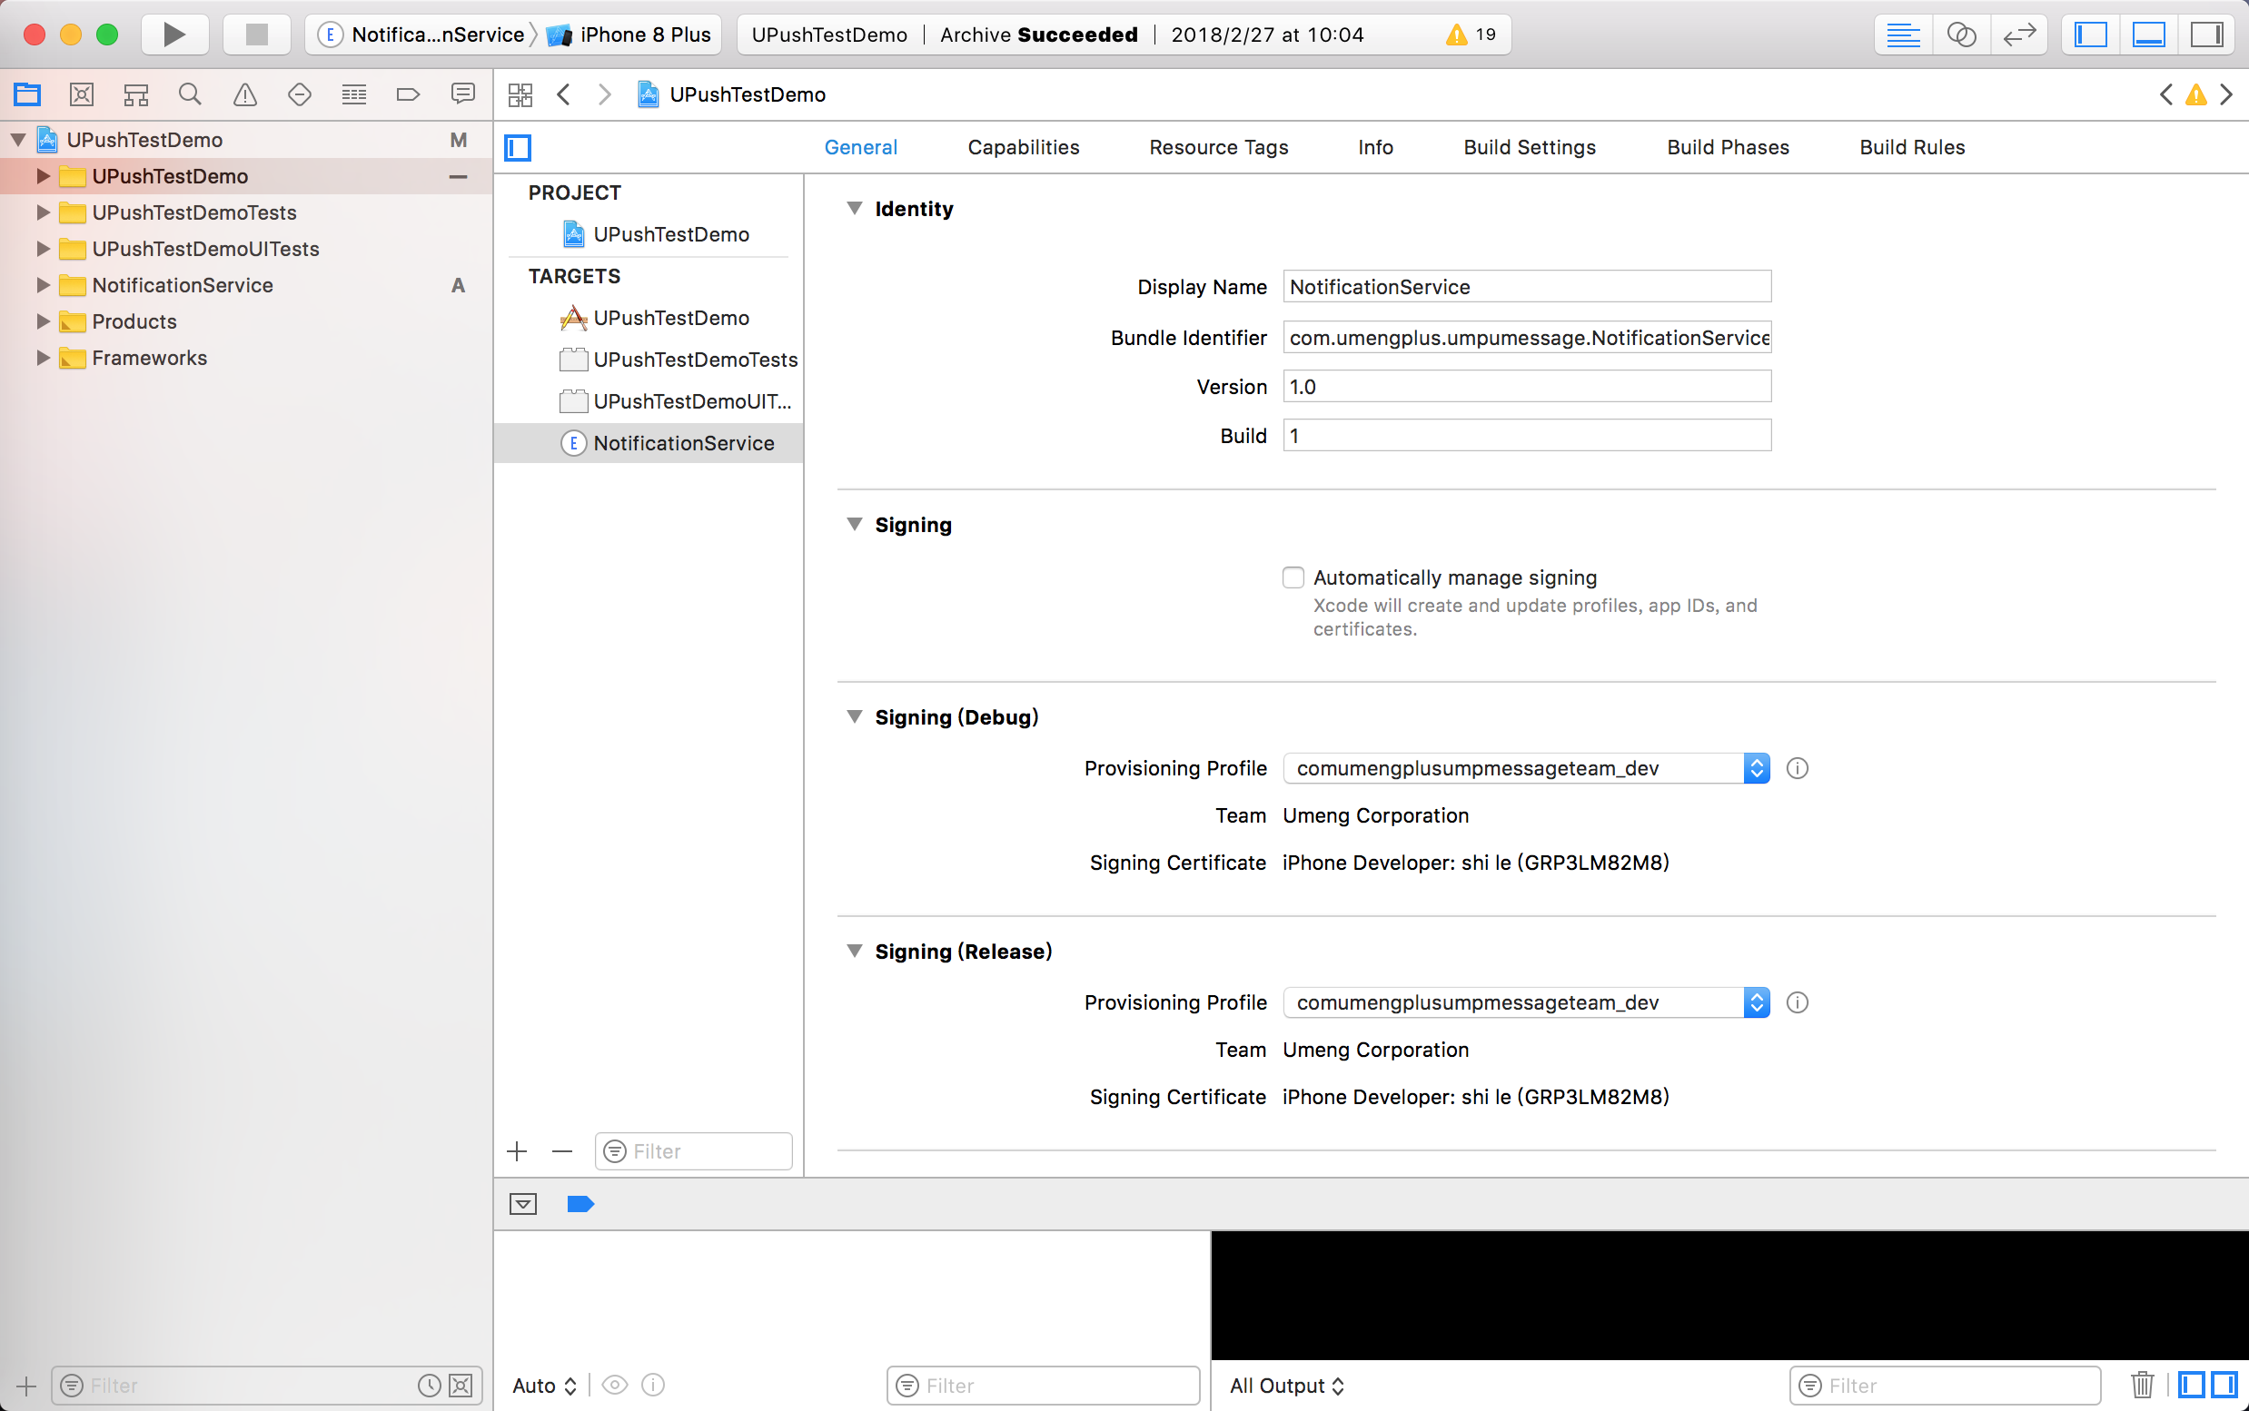Add a new file in navigator
This screenshot has width=2249, height=1411.
point(26,1386)
